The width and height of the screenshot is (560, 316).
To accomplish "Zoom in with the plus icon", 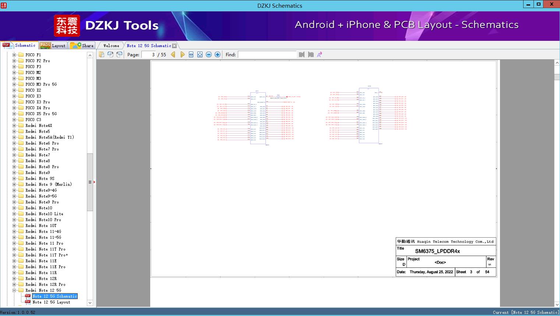I will click(218, 54).
